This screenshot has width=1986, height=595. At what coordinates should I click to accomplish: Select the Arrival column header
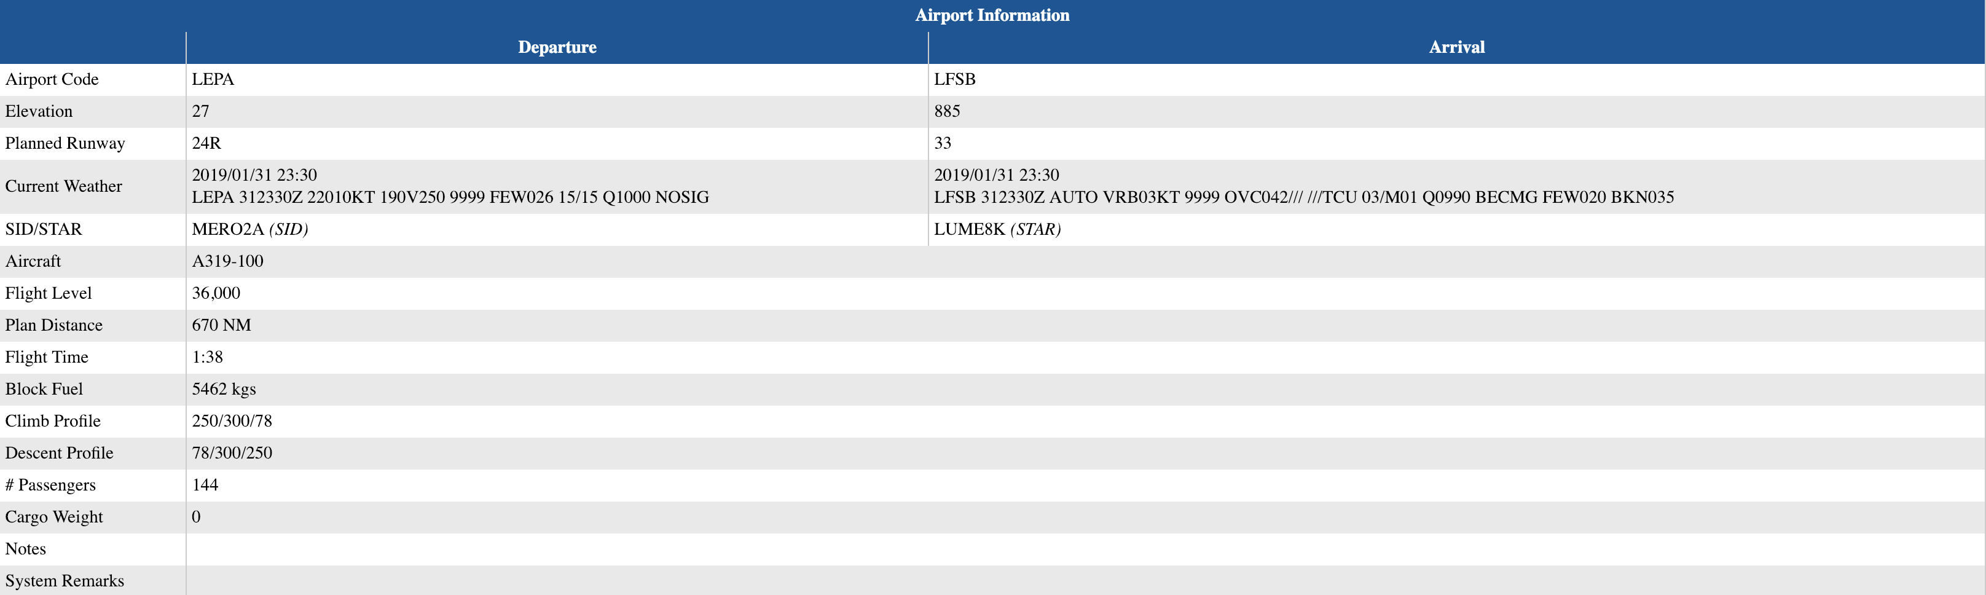click(x=1456, y=48)
